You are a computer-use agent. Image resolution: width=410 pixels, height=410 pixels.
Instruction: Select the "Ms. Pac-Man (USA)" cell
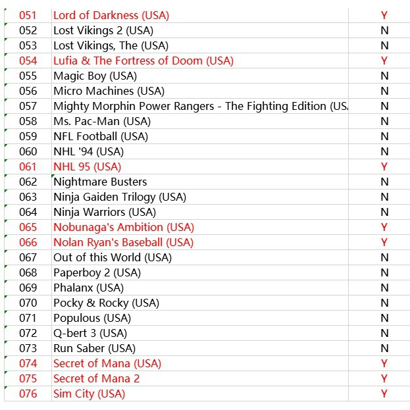click(x=101, y=121)
